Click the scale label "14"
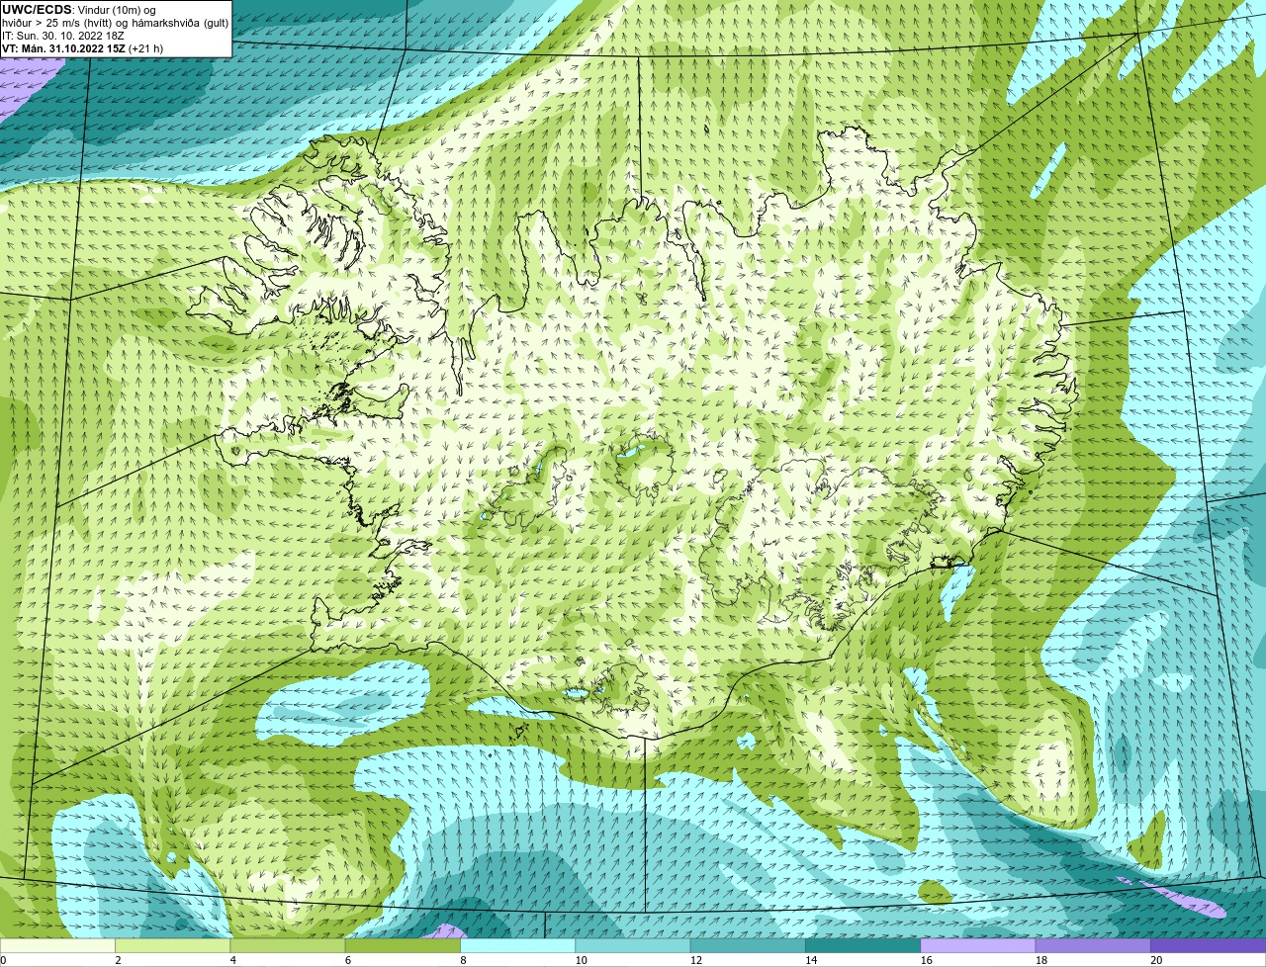The height and width of the screenshot is (967, 1266). pyautogui.click(x=811, y=960)
